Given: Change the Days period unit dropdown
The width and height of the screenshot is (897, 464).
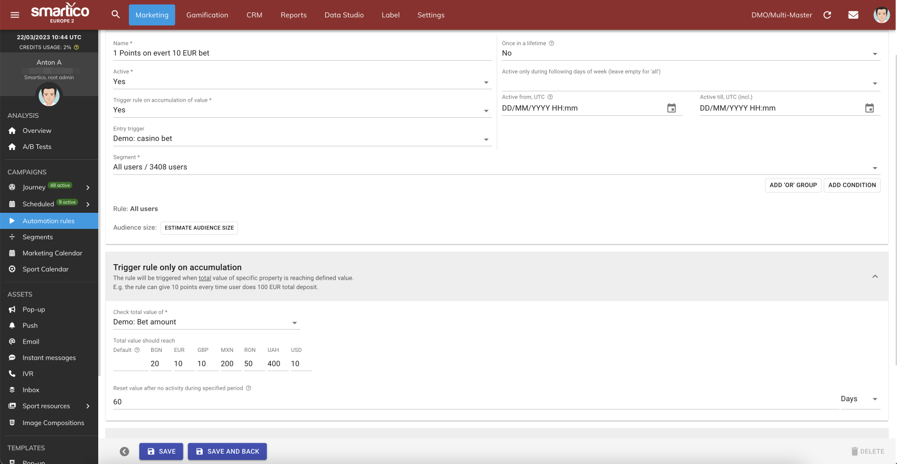Looking at the screenshot, I should tap(860, 399).
